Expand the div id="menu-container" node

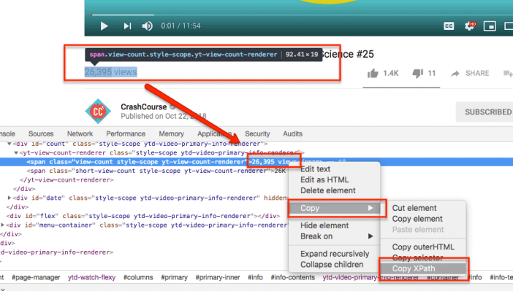tap(3, 225)
